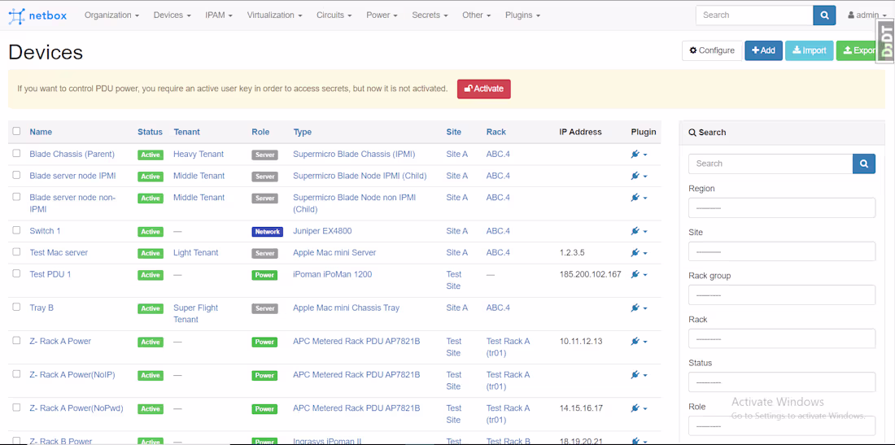
Task: Open Heavy Tenant link
Action: (199, 154)
